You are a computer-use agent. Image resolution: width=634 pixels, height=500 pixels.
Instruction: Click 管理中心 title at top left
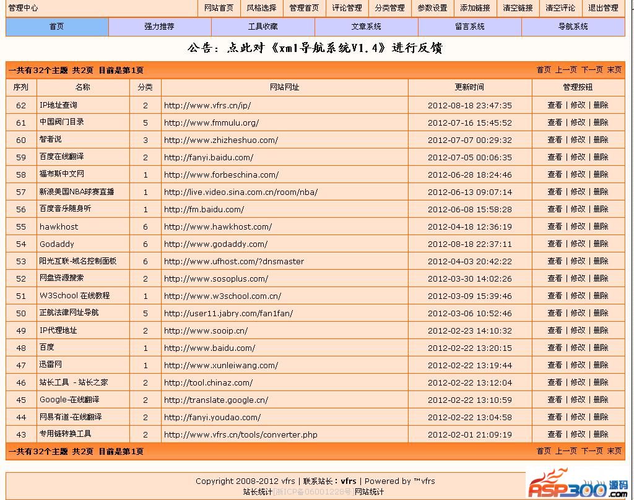tap(23, 7)
